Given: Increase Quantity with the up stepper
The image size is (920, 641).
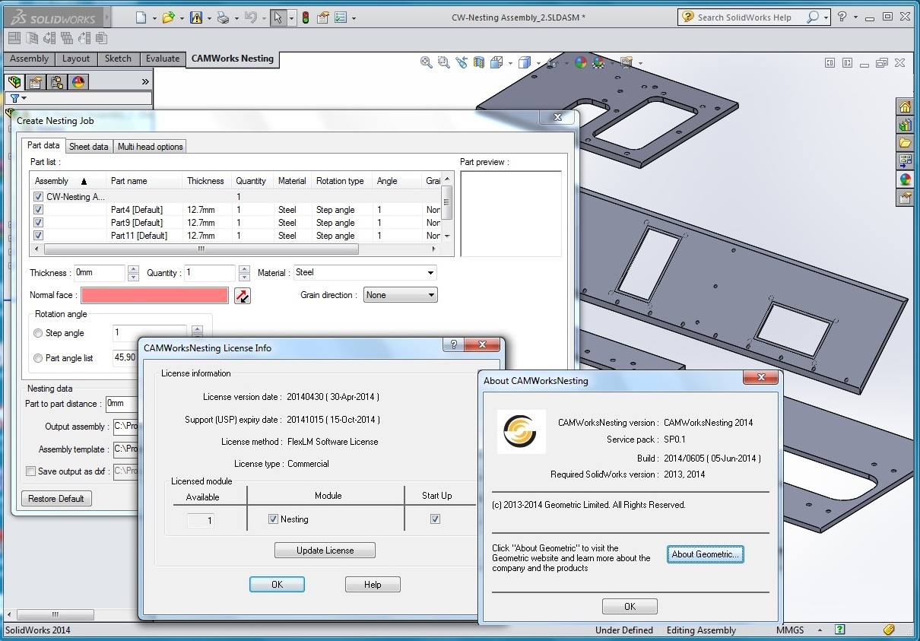Looking at the screenshot, I should (244, 269).
